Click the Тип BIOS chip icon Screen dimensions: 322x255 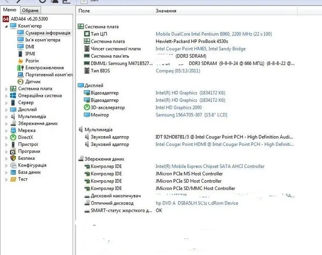tap(87, 71)
